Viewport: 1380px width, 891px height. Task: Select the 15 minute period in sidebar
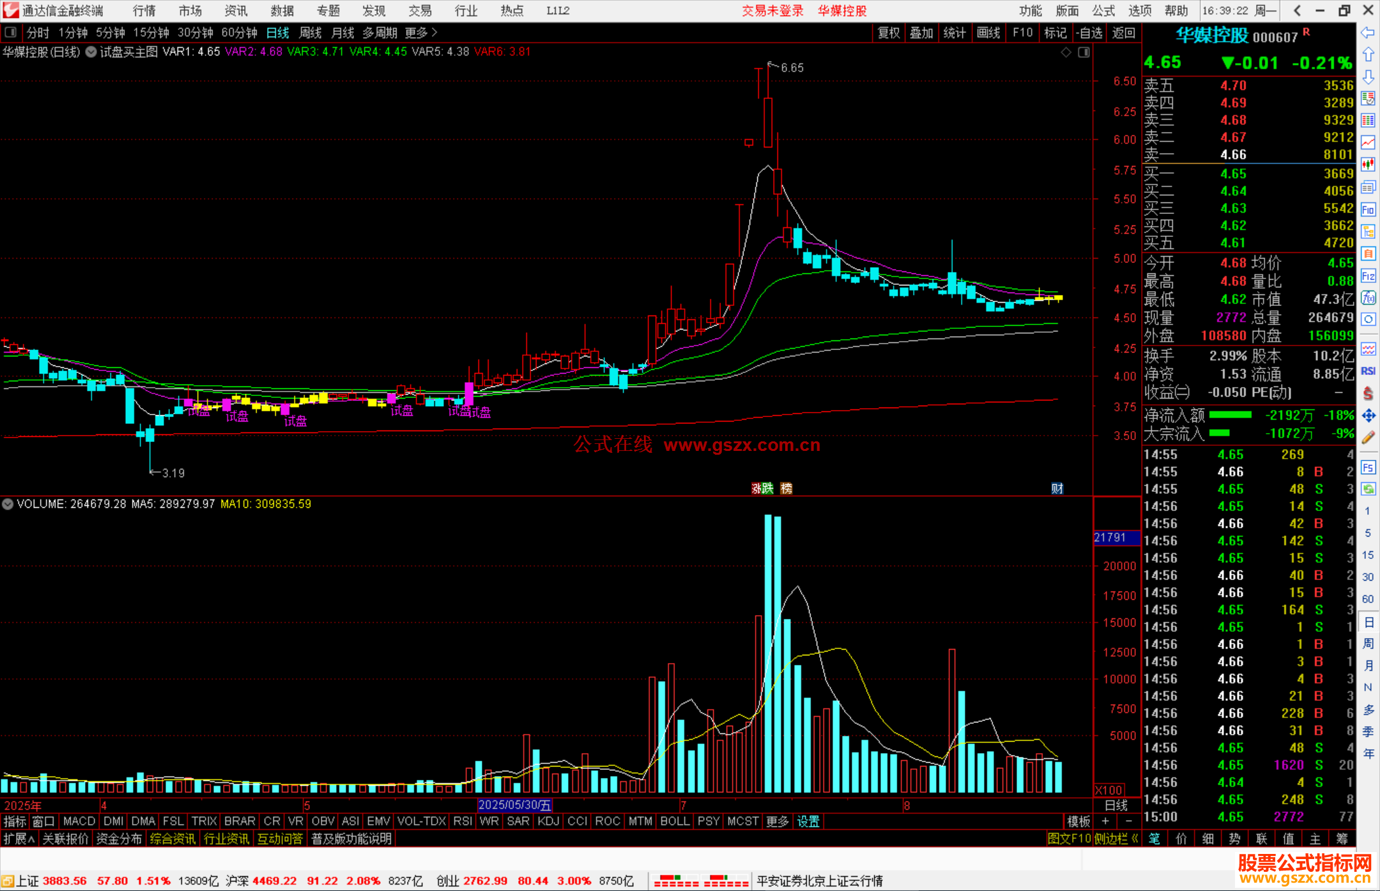[x=1368, y=555]
